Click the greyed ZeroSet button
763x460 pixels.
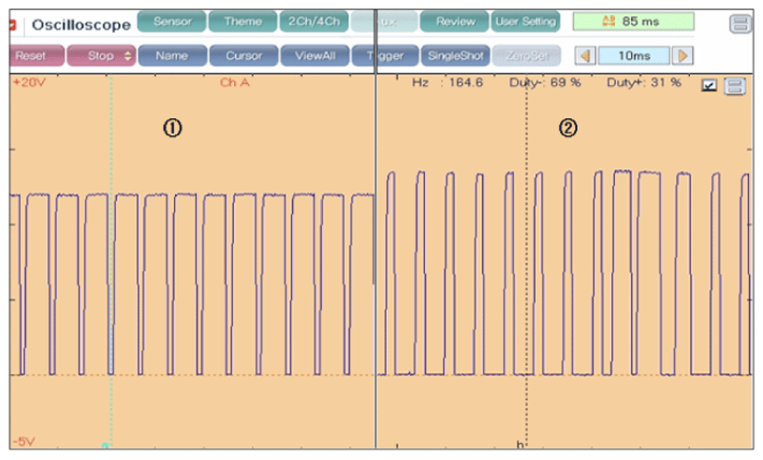point(524,56)
